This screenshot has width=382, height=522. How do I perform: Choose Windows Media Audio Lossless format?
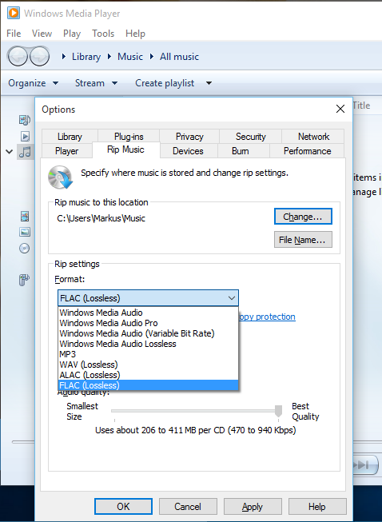pyautogui.click(x=148, y=344)
